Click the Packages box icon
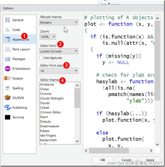Viewport: 165px width, 167px height. tap(7, 59)
